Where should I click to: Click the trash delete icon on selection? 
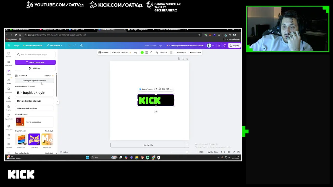click(167, 89)
